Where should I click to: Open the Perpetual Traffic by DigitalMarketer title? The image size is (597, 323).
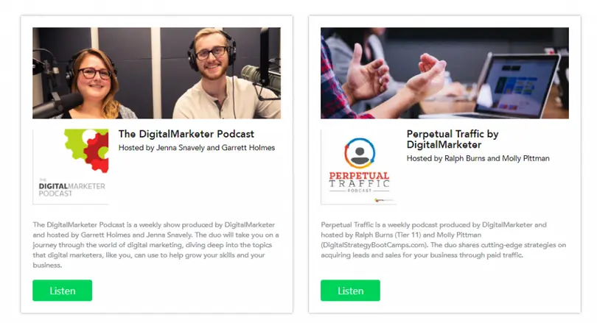tap(453, 139)
